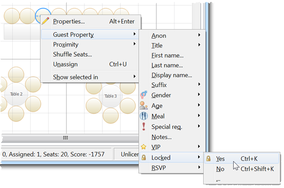Choose the ellipsis option under No

click(242, 180)
